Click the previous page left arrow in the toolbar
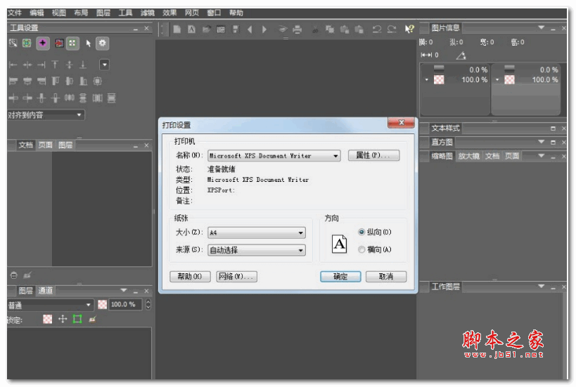576x387 pixels. point(250,29)
